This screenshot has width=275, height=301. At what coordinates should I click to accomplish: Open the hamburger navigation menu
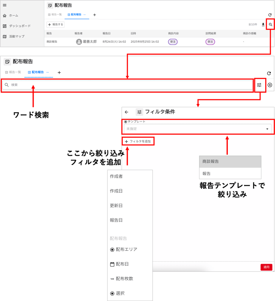tap(5, 5)
